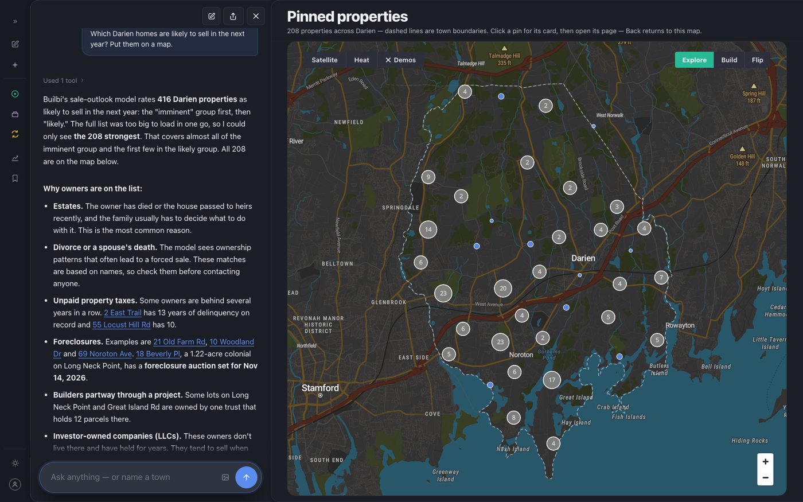Zoom out with the map minus button
Viewport: 803px width, 502px height.
click(765, 477)
